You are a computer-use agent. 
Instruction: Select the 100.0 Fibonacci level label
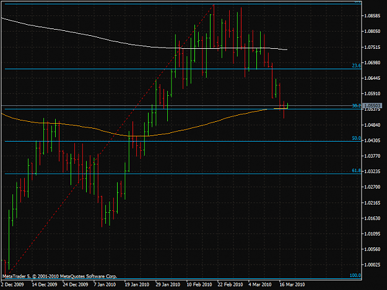(355, 275)
